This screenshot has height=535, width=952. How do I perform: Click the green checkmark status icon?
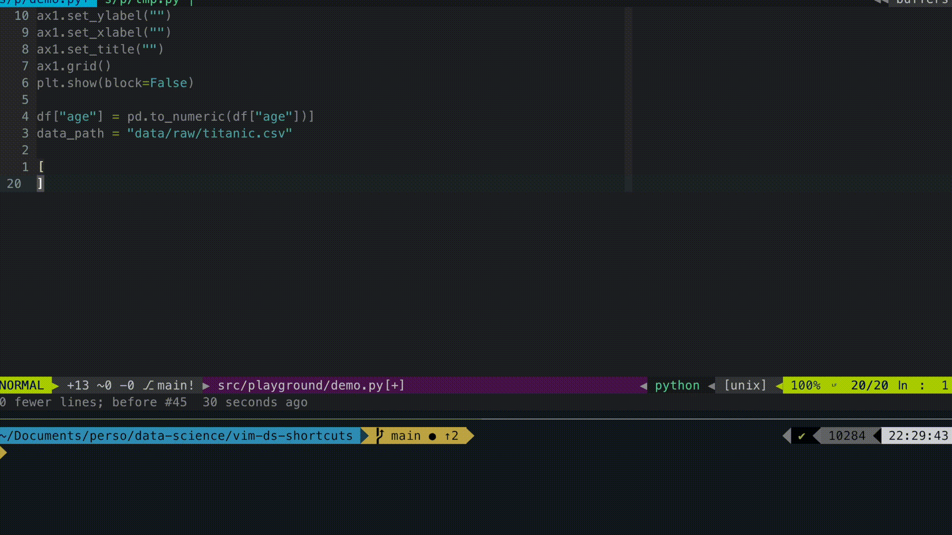point(801,436)
